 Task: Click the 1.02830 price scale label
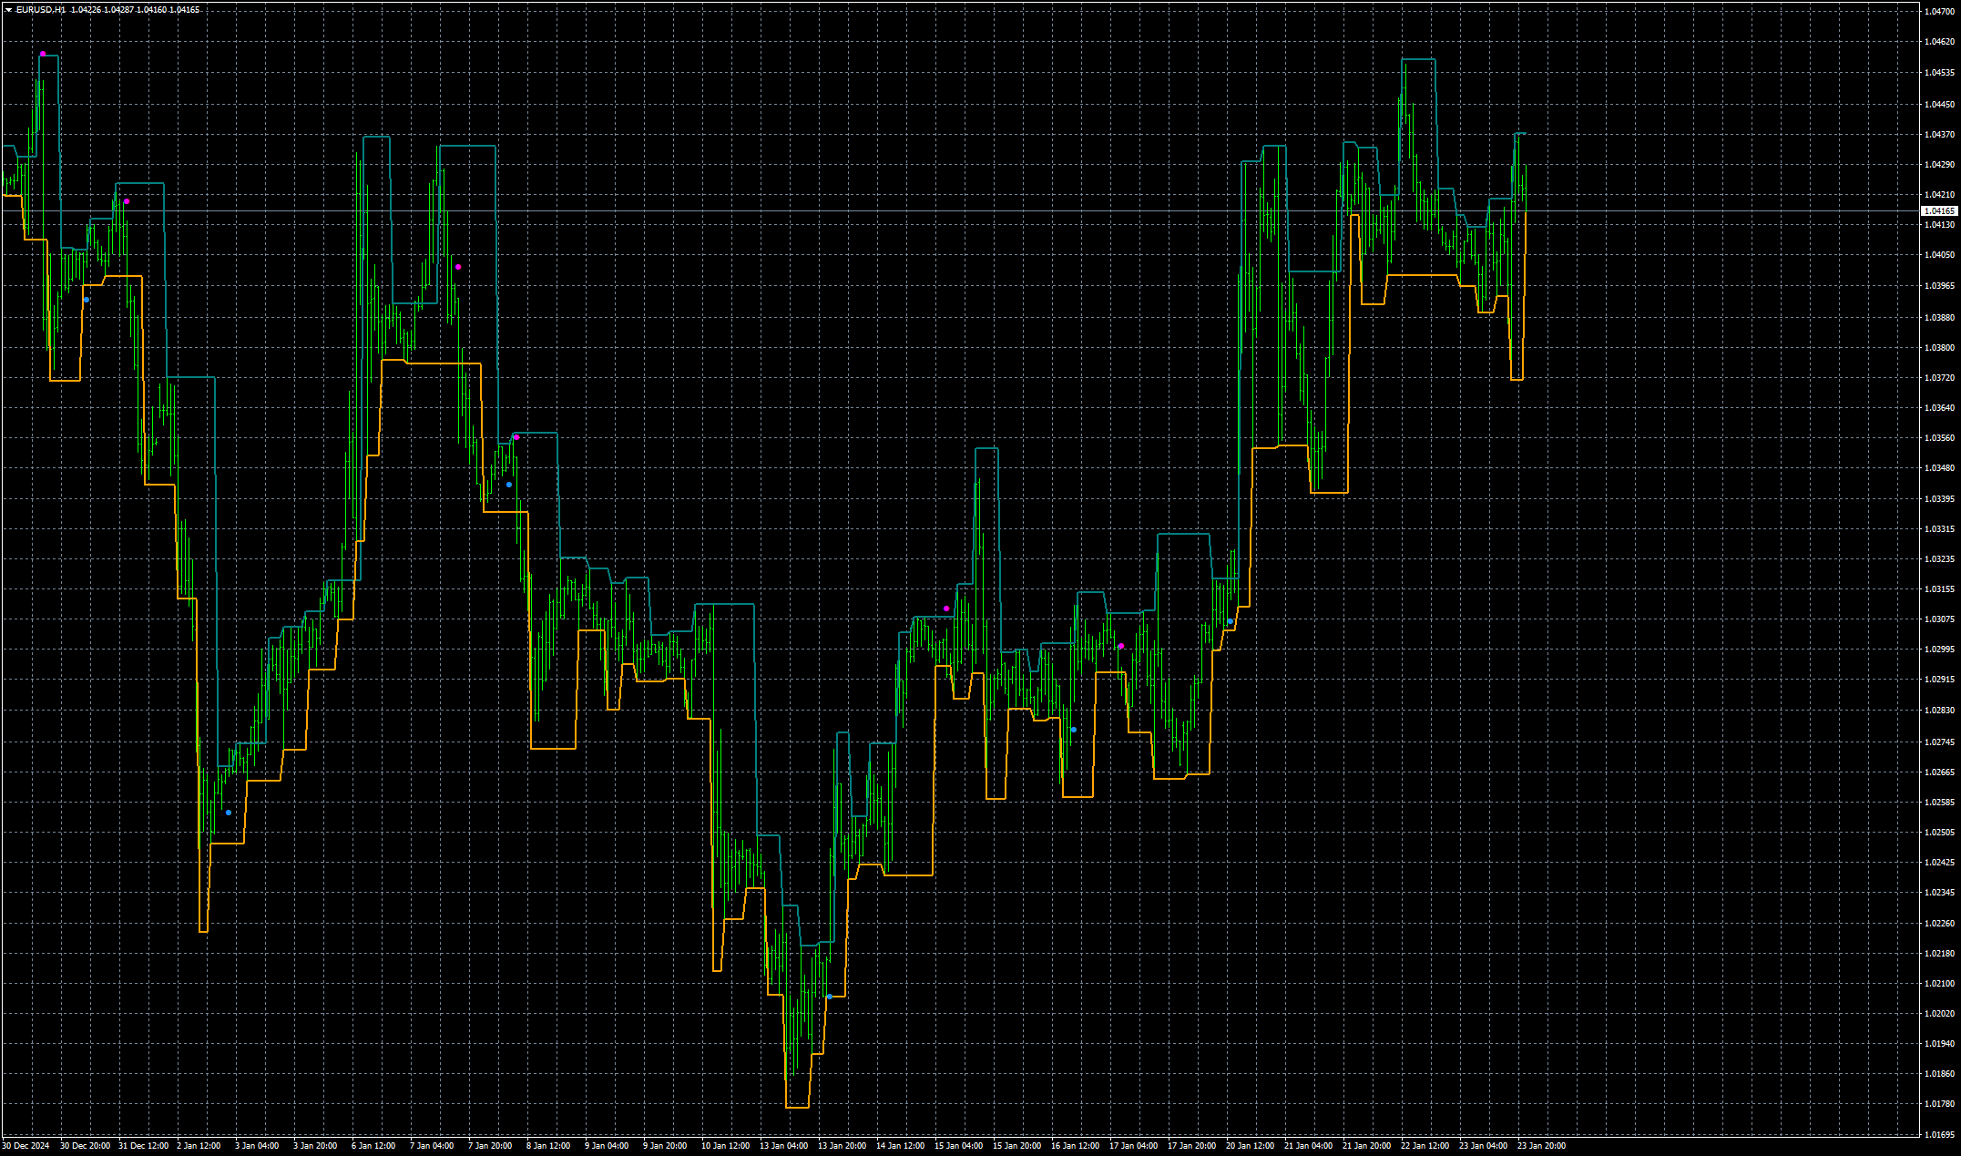pyautogui.click(x=1940, y=711)
